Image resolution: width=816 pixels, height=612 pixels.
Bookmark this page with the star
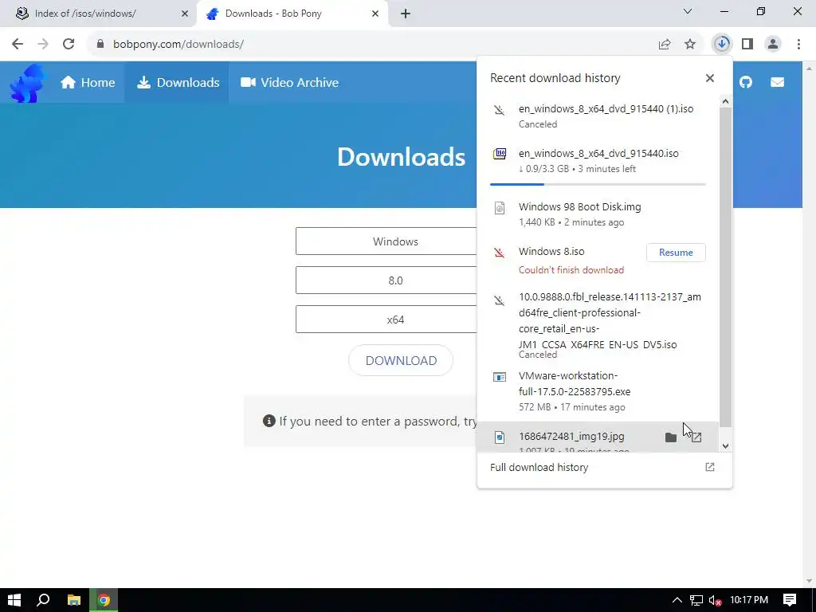click(690, 44)
